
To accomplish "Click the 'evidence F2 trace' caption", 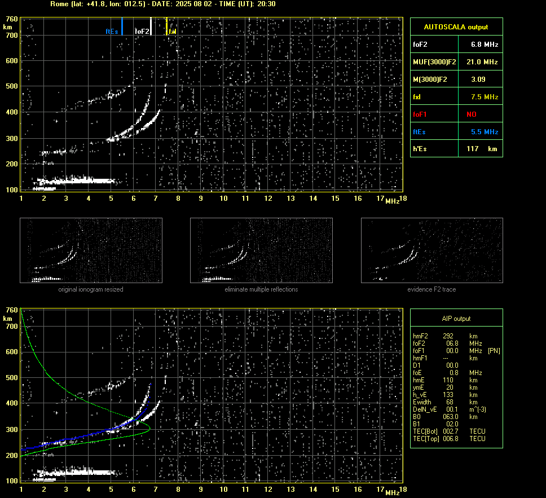I will 432,289.
